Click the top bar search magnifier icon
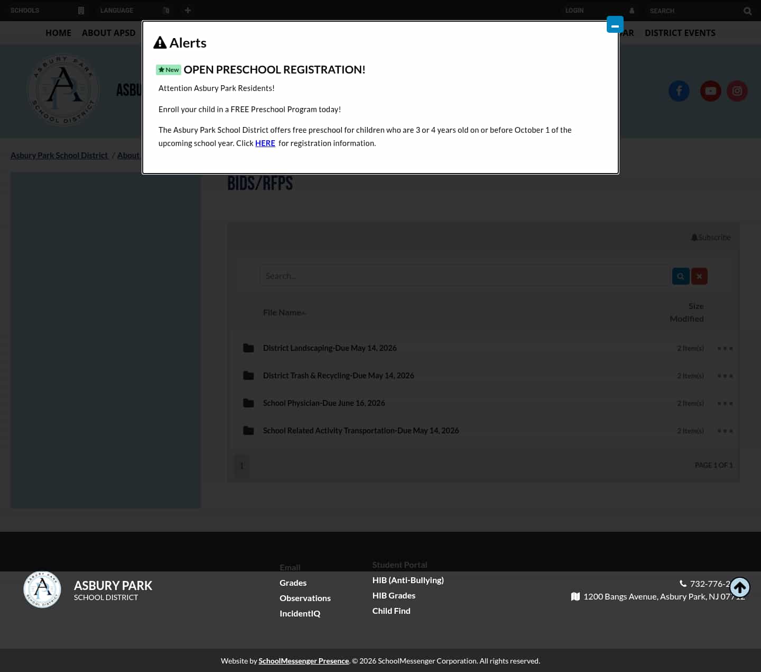 point(747,11)
